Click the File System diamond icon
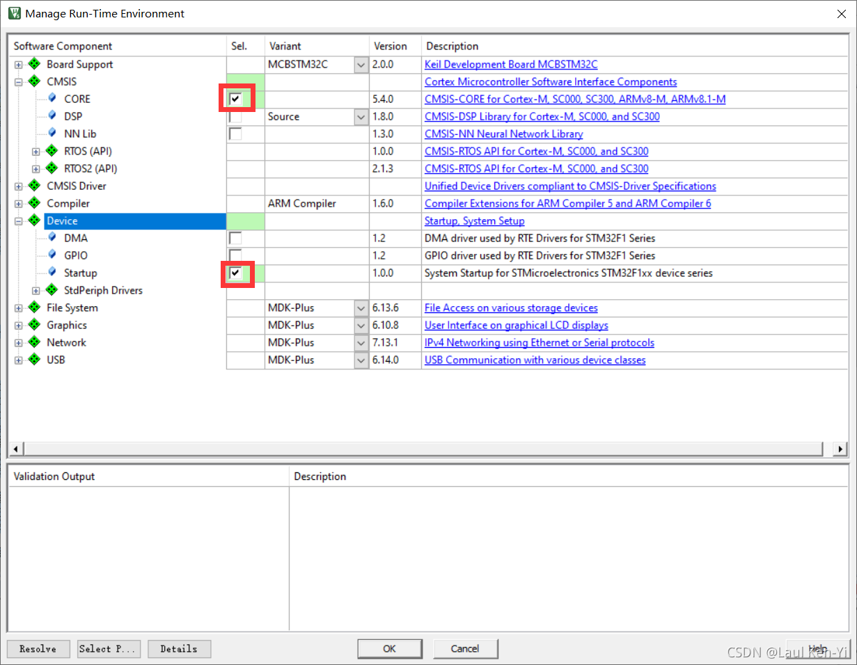 tap(34, 307)
